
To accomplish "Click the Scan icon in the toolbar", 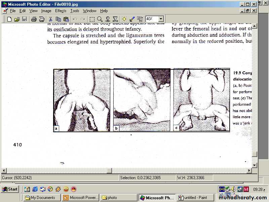I will coord(42,19).
